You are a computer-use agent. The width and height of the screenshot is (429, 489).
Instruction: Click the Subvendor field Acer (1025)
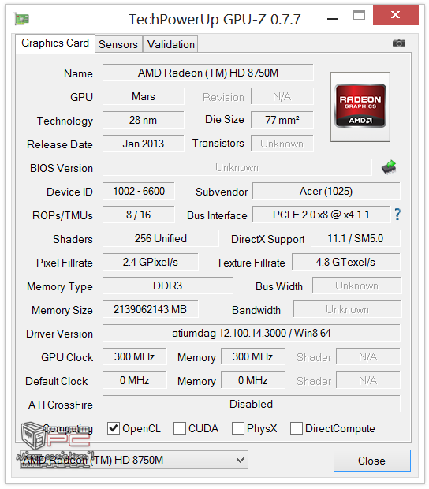coord(326,191)
